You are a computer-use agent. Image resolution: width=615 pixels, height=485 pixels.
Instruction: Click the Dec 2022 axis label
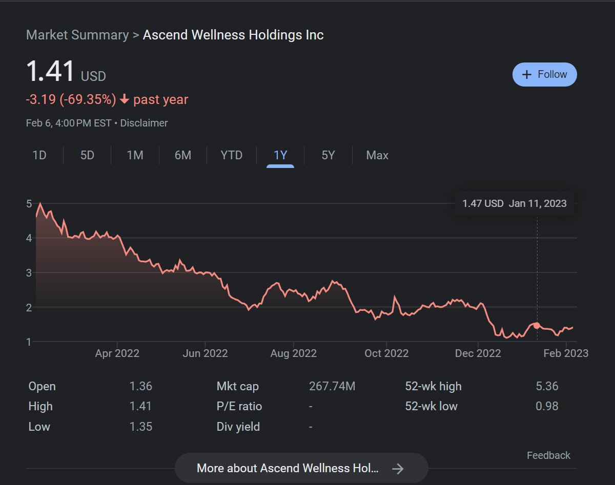tap(478, 353)
